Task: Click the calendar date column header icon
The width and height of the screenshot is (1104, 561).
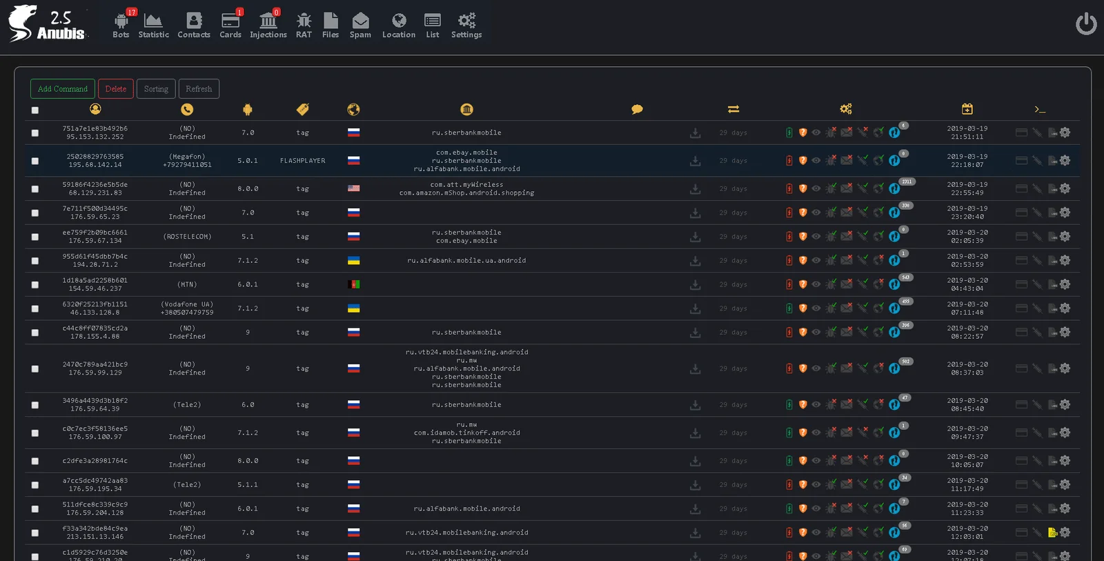Action: pyautogui.click(x=967, y=109)
